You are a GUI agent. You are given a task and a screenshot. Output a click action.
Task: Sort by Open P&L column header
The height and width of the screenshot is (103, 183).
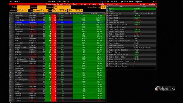coord(68,13)
